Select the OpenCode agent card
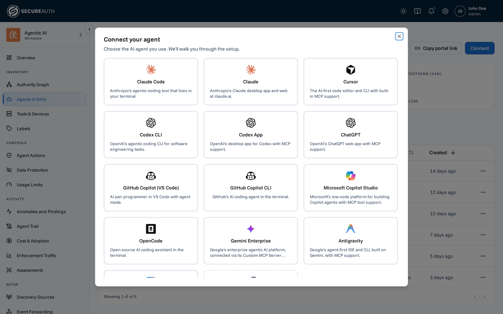 coord(151,241)
